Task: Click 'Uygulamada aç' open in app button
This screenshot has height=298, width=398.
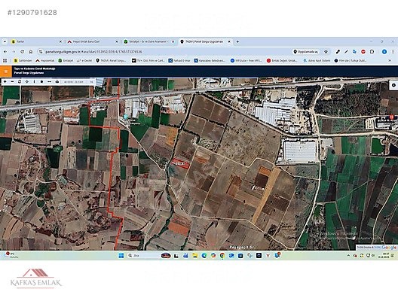Action: [305, 52]
